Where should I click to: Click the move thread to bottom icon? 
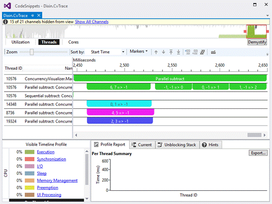coord(178,52)
